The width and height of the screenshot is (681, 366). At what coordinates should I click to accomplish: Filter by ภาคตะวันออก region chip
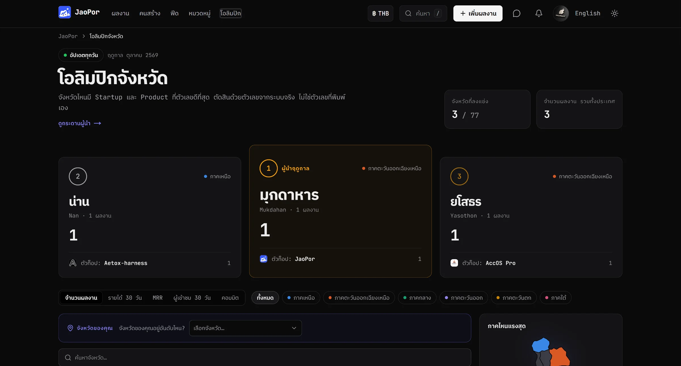(464, 298)
